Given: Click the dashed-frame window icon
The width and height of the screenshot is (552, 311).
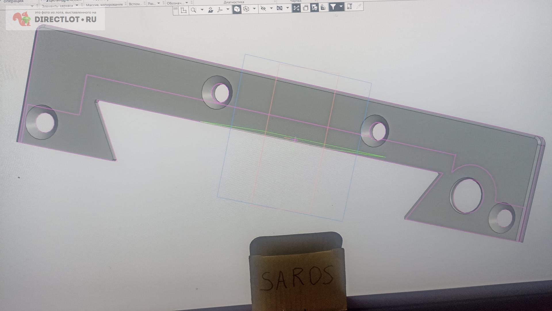Looking at the screenshot, I should [306, 8].
